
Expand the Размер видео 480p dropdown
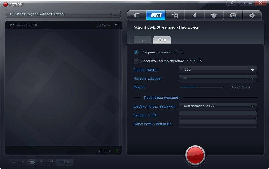pos(218,69)
